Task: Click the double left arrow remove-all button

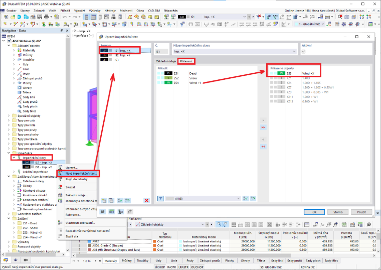Action: [x=263, y=147]
